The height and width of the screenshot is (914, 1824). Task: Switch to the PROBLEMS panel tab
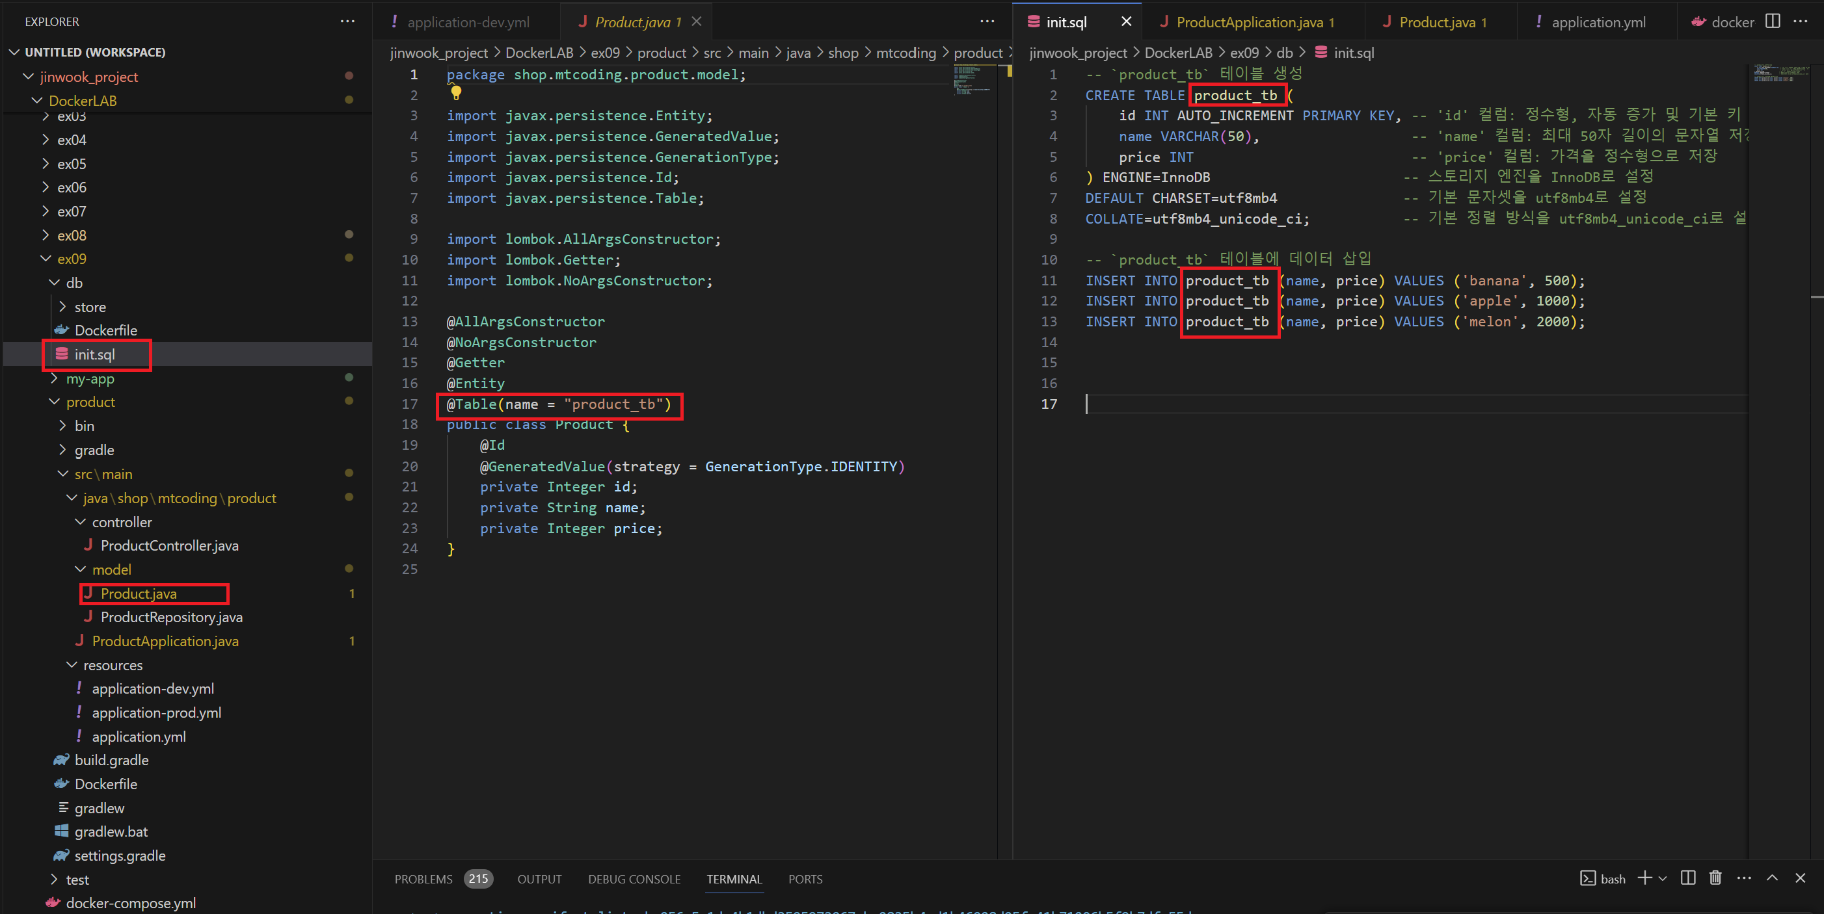(x=423, y=879)
